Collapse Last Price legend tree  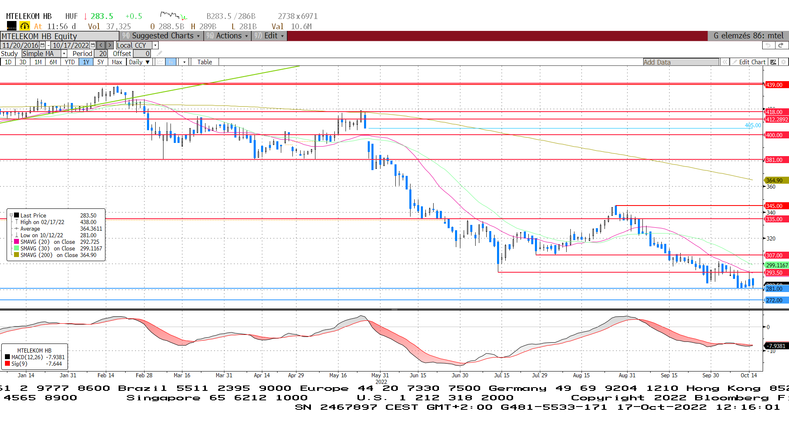[x=11, y=215]
